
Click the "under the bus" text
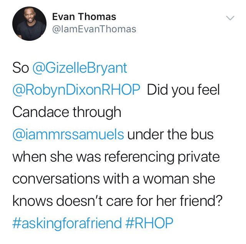(170, 134)
